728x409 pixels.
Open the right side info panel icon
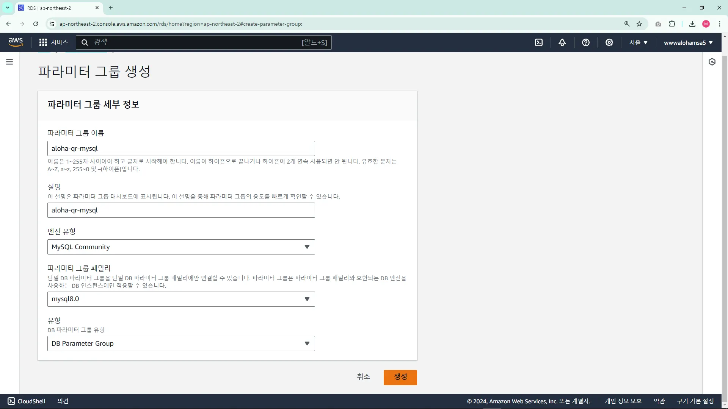[712, 62]
